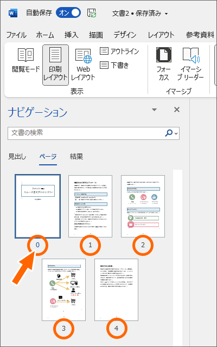Viewport: 217px width, 347px height.
Task: Switch to Draft view (下書き)
Action: 114,65
